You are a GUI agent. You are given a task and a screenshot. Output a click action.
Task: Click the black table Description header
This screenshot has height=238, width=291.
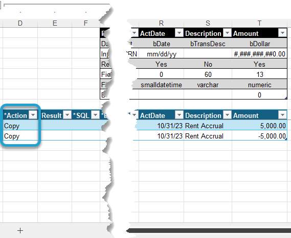[208, 33]
